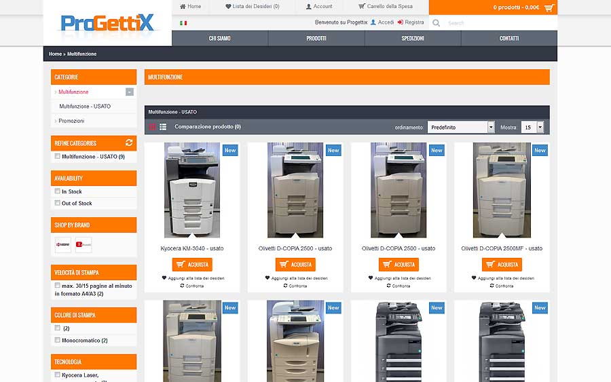The image size is (611, 382).
Task: Click the ProGettiX logo
Action: coord(107,23)
